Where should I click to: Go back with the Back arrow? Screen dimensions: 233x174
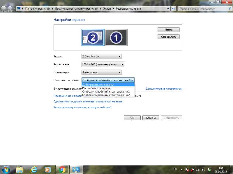coord(3,9)
